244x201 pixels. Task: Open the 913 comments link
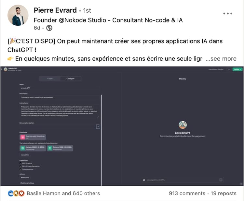tap(187, 194)
